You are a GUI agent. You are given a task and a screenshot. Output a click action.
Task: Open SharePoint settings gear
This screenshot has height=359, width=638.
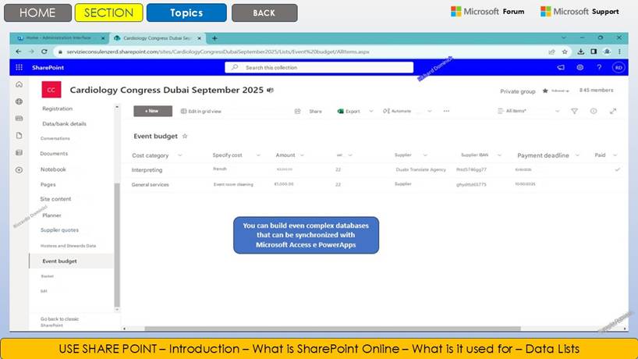(x=580, y=68)
